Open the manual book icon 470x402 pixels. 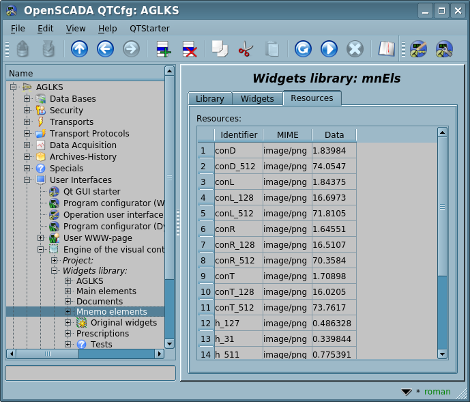pos(387,49)
